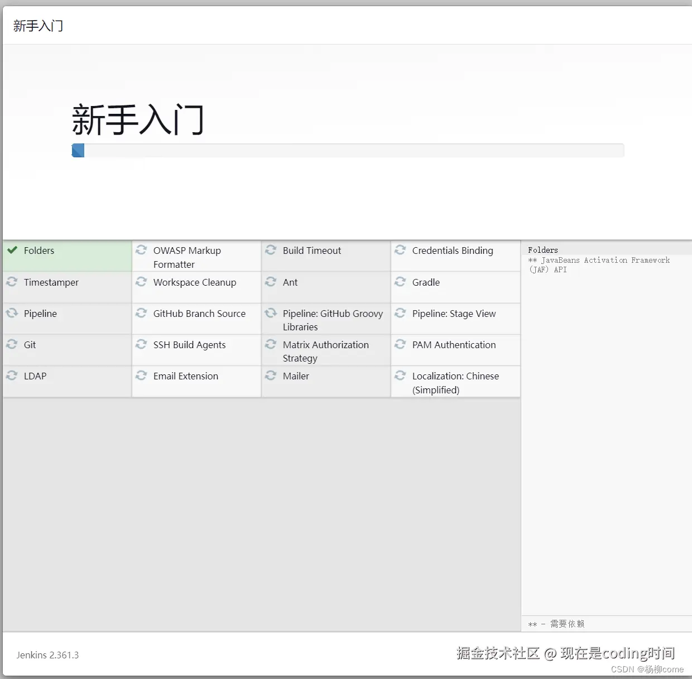The height and width of the screenshot is (679, 692).
Task: Select the Matrix Authorization Strategy plugin
Action: [325, 351]
